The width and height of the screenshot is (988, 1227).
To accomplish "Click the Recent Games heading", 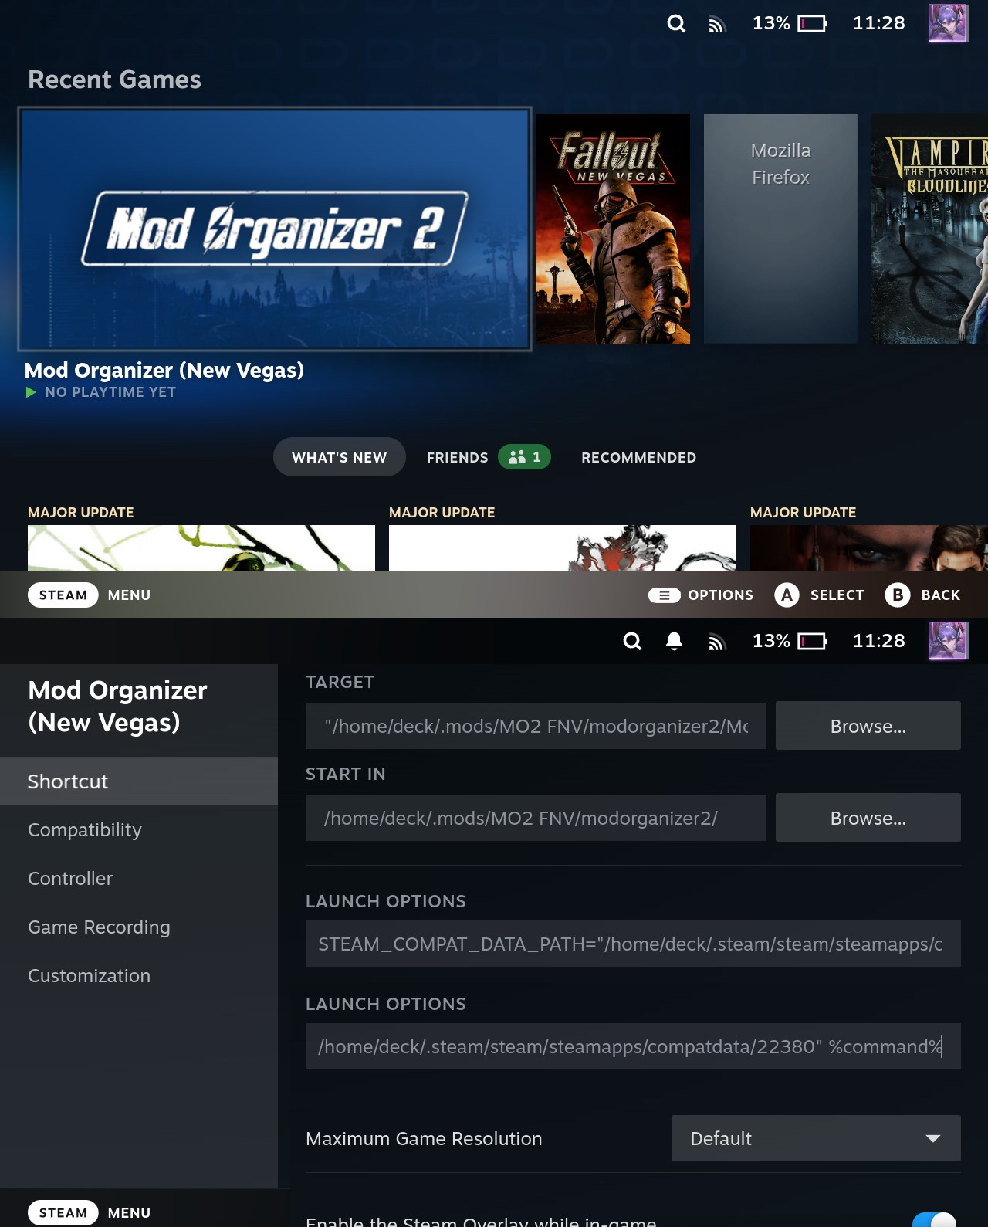I will (114, 80).
